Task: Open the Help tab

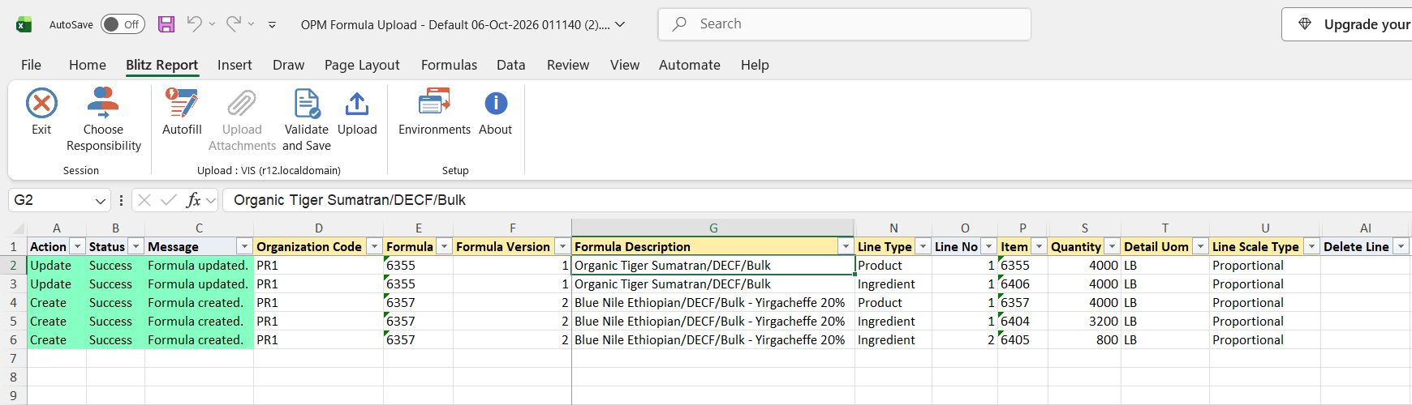Action: click(755, 65)
